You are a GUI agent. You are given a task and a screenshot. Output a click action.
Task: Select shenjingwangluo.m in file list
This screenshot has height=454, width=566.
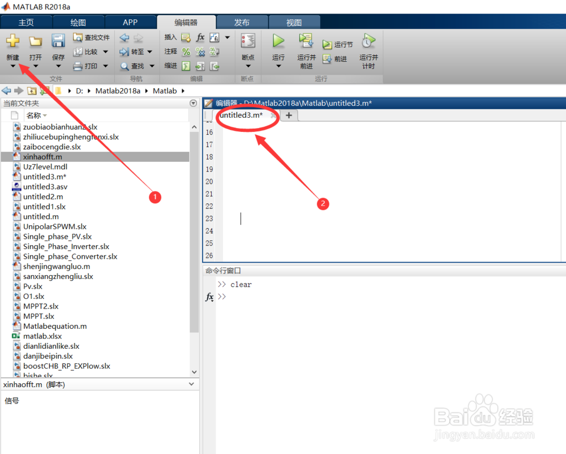[x=95, y=266]
